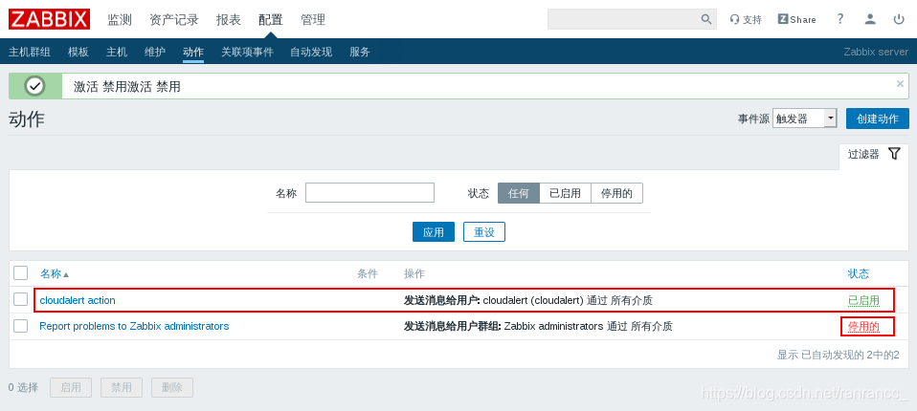
Task: Open the 支持 support link
Action: tap(746, 19)
